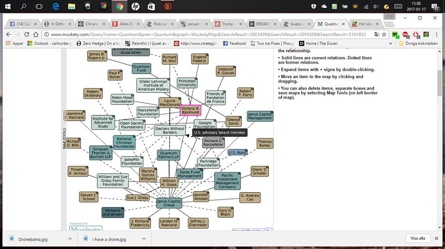Open options arrow for Dronebama.jpg download
Image resolution: width=445 pixels, height=249 pixels.
70,239
